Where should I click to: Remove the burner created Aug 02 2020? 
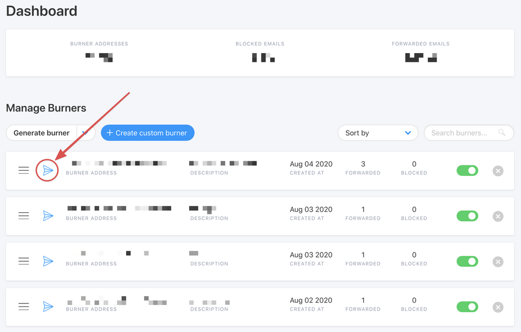point(498,307)
